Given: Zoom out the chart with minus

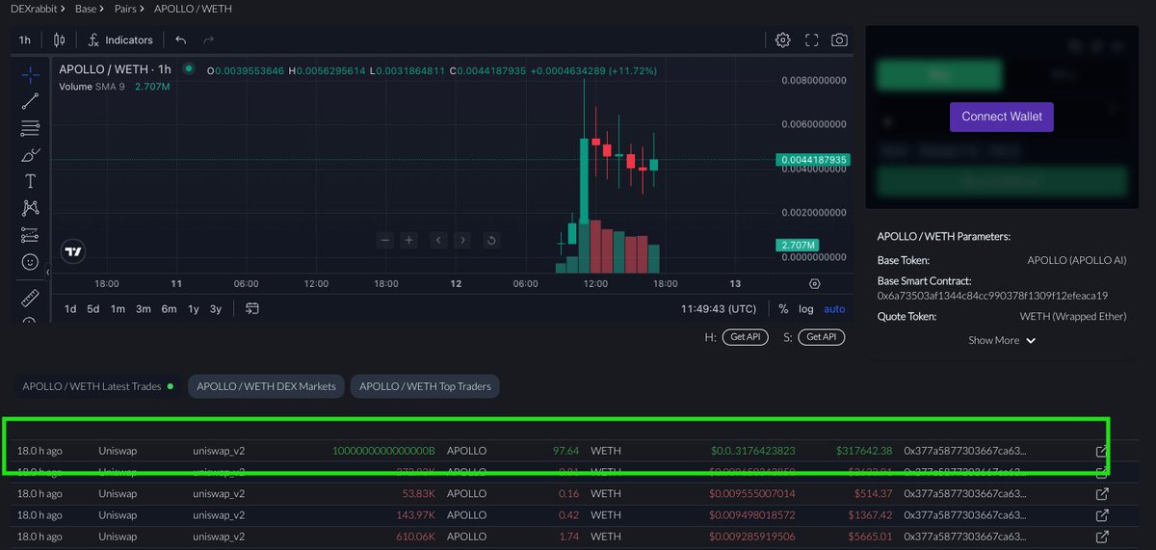Looking at the screenshot, I should (385, 240).
